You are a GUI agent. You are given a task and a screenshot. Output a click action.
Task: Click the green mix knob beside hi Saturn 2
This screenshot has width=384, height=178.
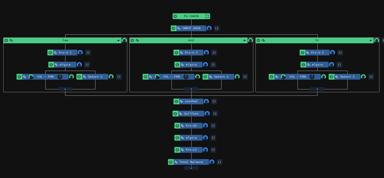coord(363,77)
